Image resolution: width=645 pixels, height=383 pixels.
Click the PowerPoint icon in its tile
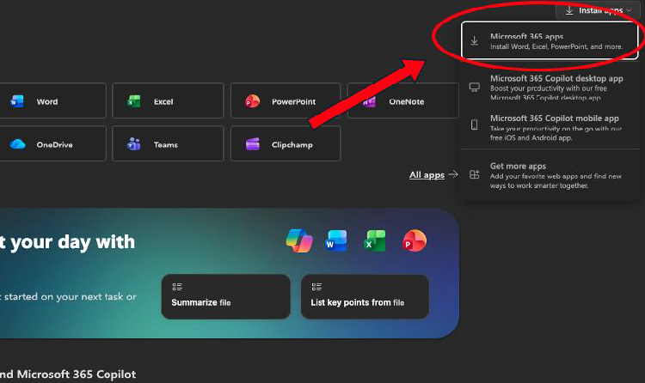click(x=252, y=100)
